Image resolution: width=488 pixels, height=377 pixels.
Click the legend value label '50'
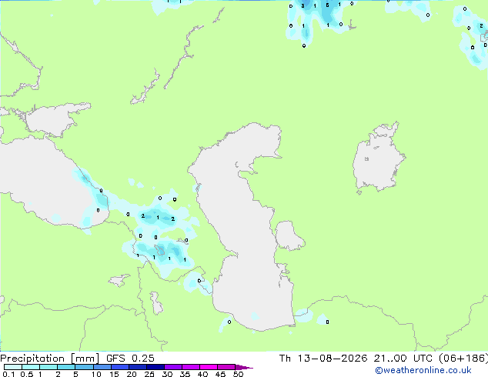pos(238,374)
